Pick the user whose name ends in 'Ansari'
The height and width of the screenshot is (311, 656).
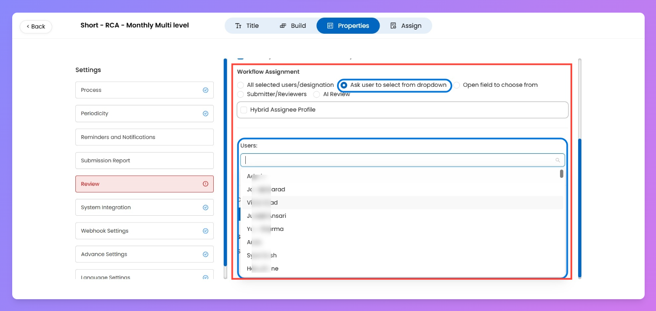coord(402,216)
